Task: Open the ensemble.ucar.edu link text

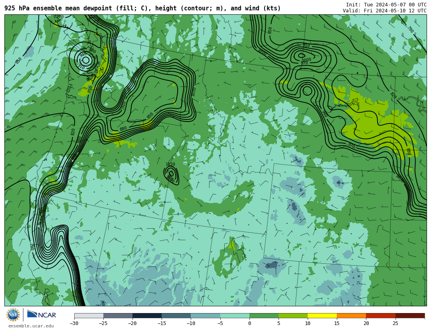Action: pyautogui.click(x=31, y=326)
